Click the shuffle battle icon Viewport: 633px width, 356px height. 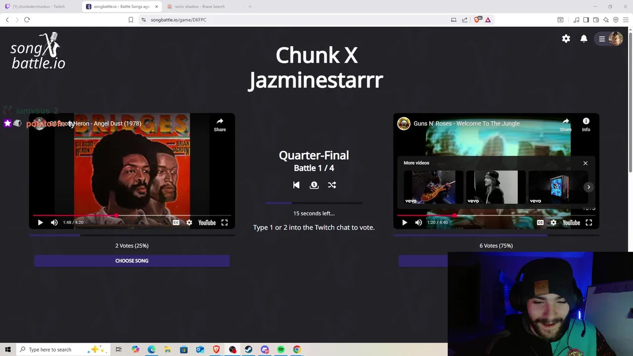pos(332,185)
